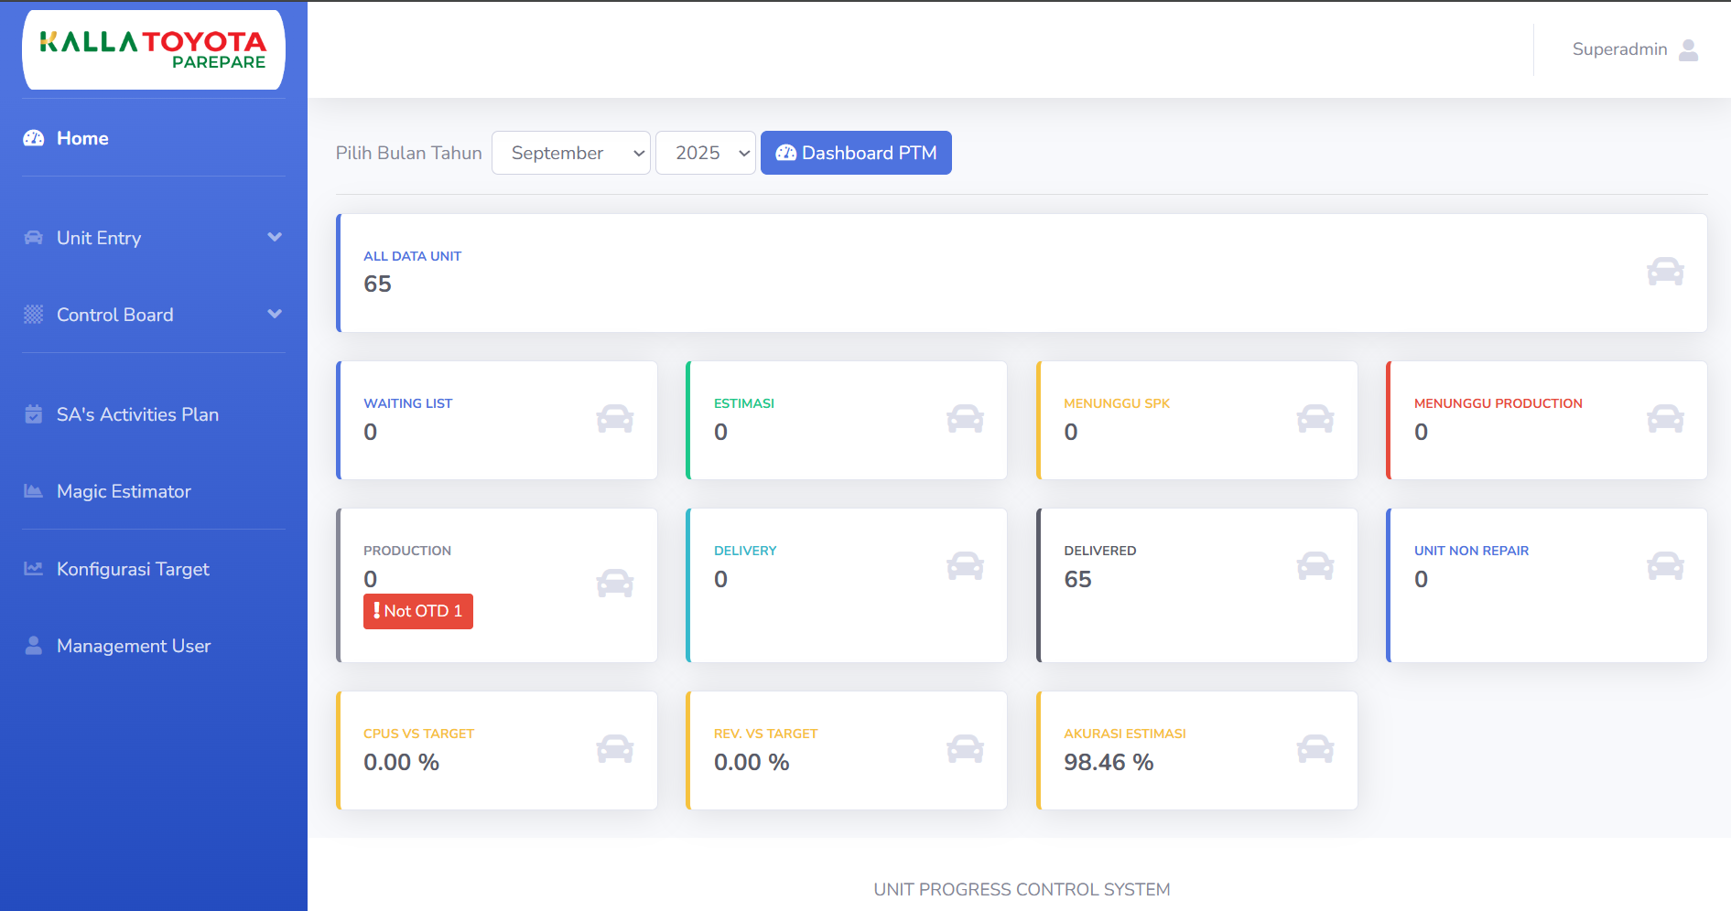Viewport: 1731px width, 911px height.
Task: Click the car icon in Akurasi Estimasi card
Action: pos(1314,749)
